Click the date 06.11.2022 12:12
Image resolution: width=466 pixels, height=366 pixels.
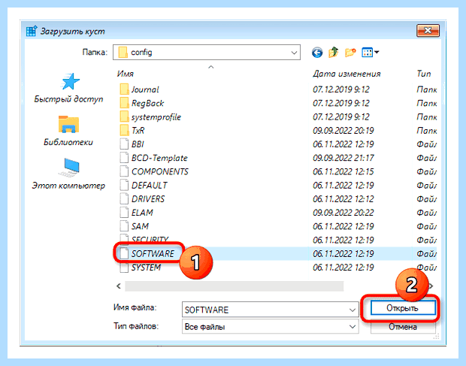[343, 198]
